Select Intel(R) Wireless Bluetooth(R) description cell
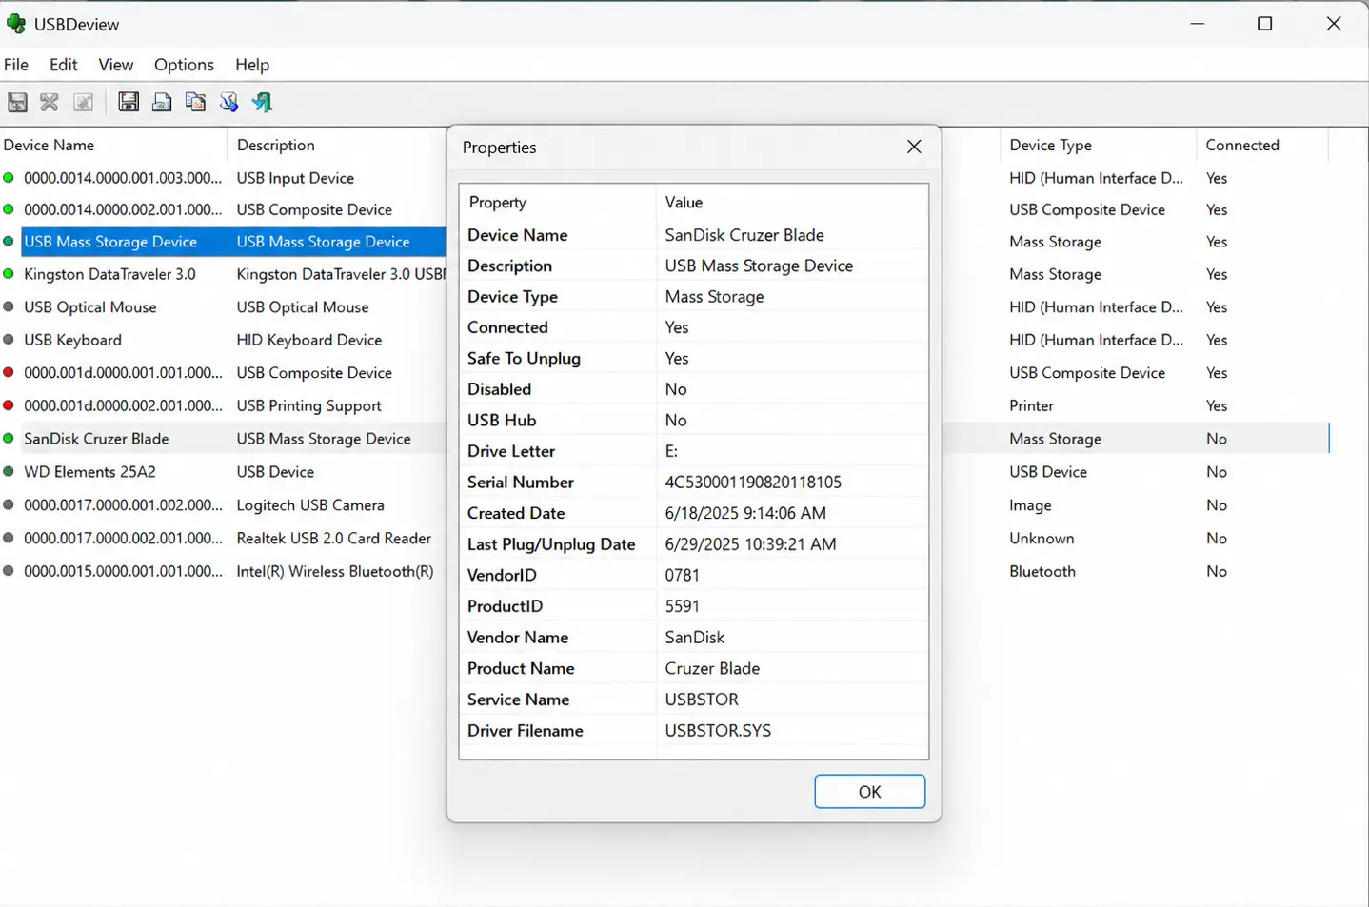 tap(335, 571)
